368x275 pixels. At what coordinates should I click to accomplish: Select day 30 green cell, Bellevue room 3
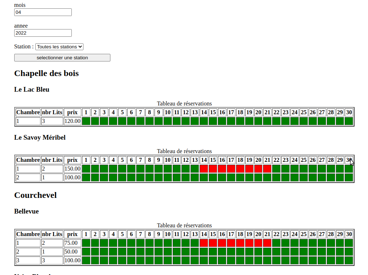pos(349,260)
